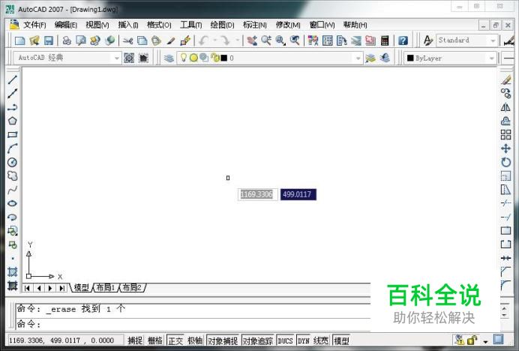Switch to the 布局2 layout tab
This screenshot has height=351, width=519.
(132, 287)
